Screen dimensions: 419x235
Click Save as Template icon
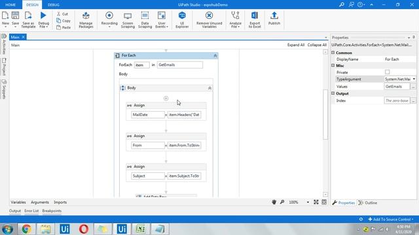click(x=28, y=20)
